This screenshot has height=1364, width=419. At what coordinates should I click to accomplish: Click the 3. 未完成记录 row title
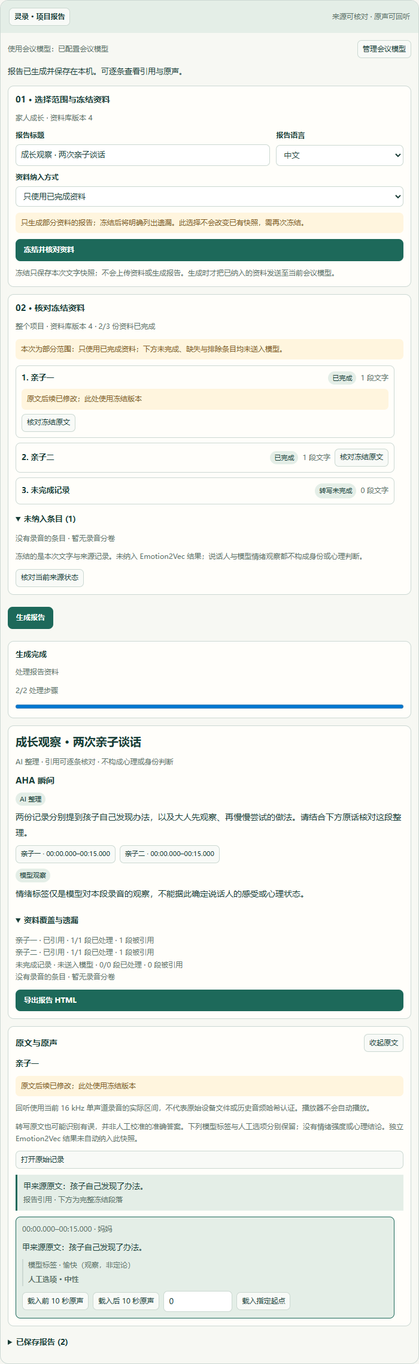[45, 490]
